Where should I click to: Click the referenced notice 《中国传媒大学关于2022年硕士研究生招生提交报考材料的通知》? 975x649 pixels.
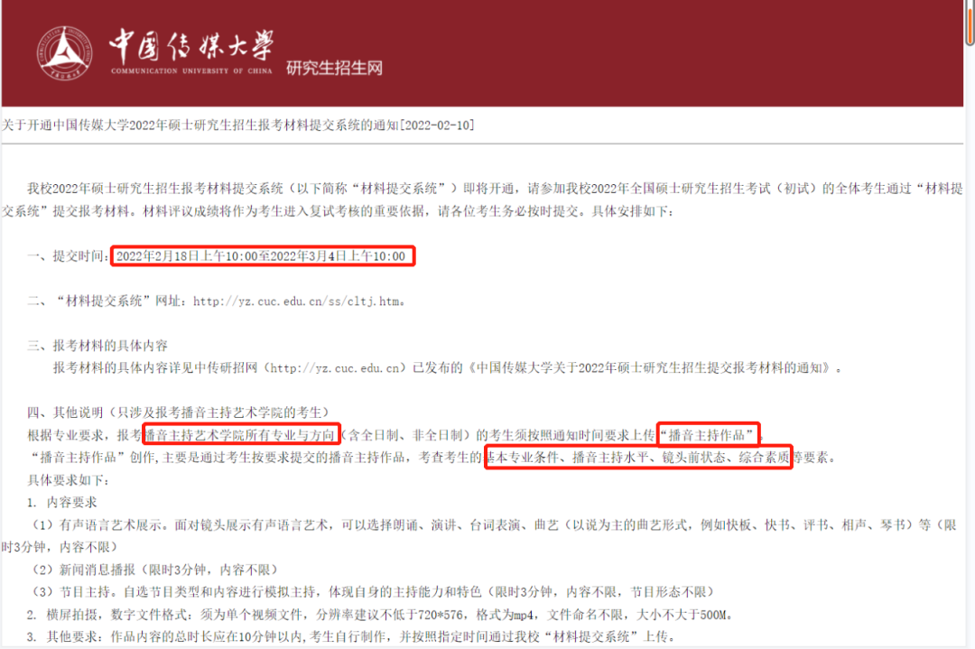pos(649,368)
